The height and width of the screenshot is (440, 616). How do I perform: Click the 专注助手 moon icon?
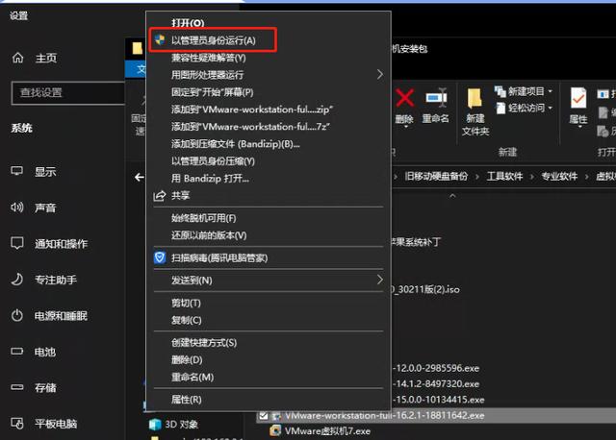point(17,280)
